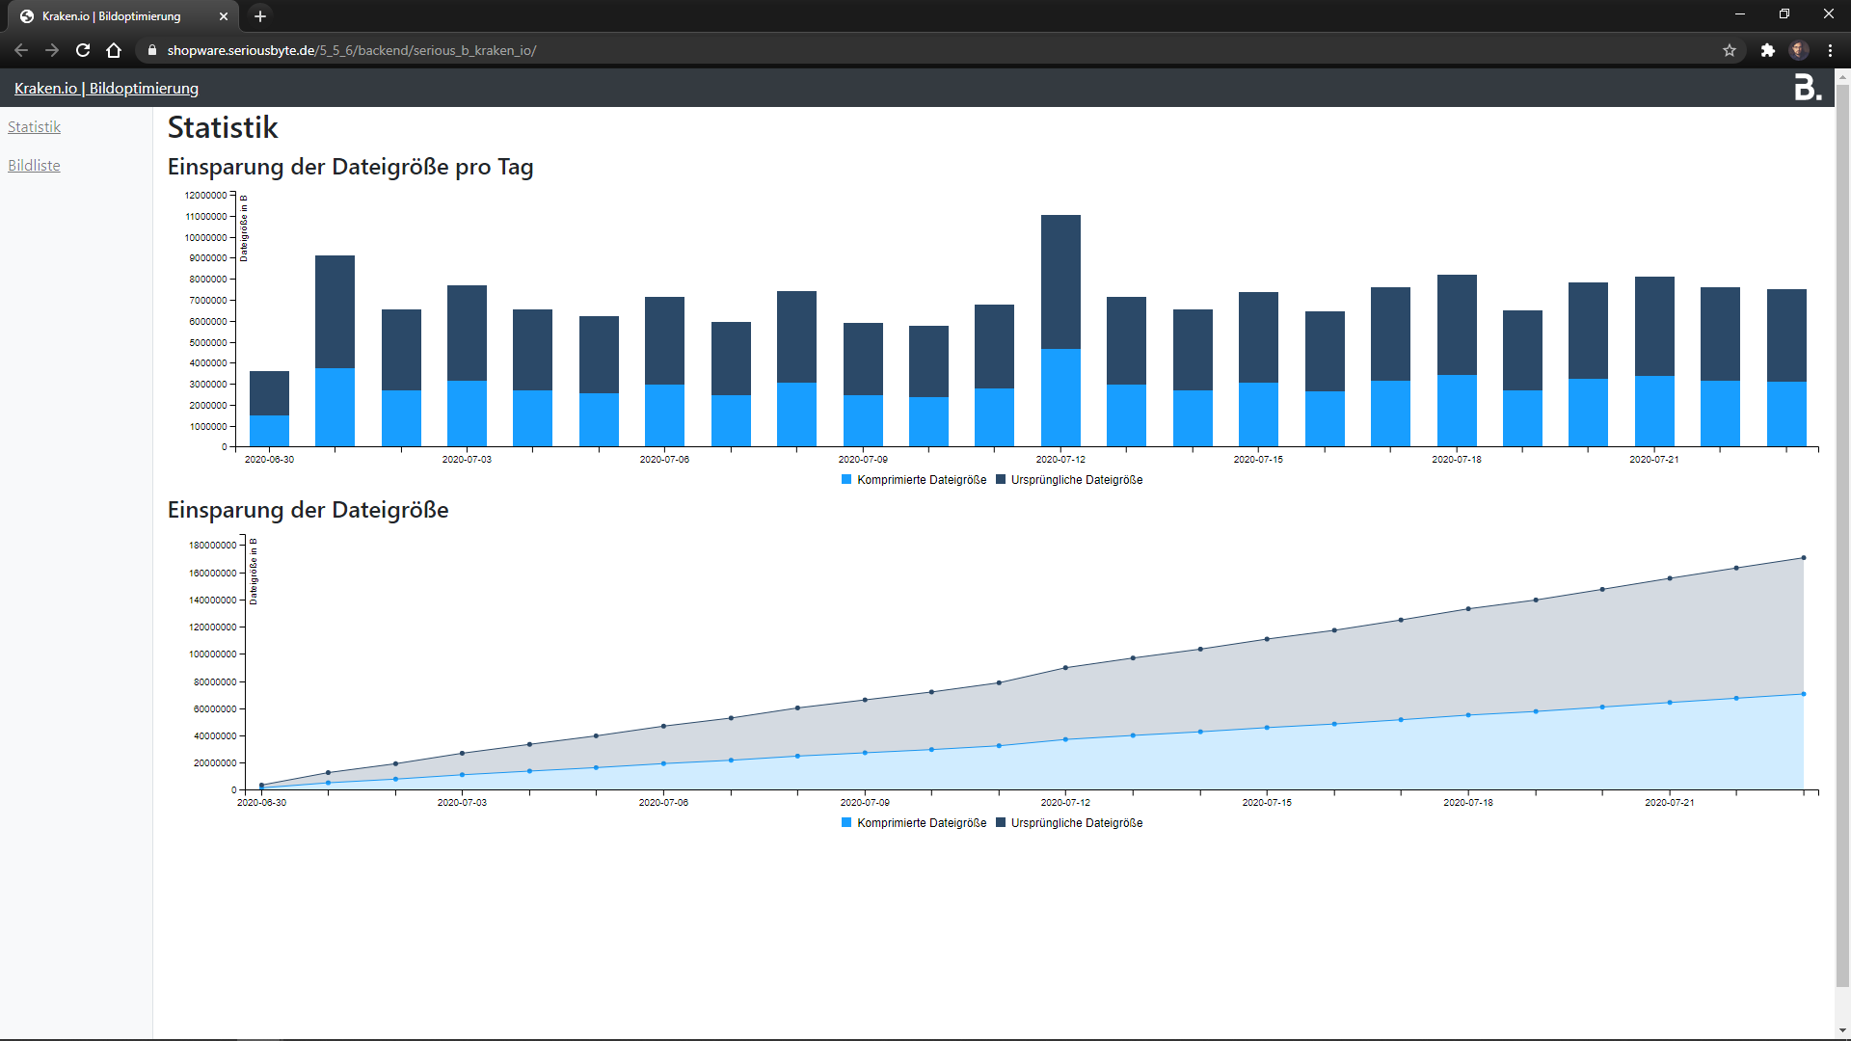Toggle Ursprüngliche Dateigröße in bar chart legend
This screenshot has height=1041, width=1851.
[1069, 480]
